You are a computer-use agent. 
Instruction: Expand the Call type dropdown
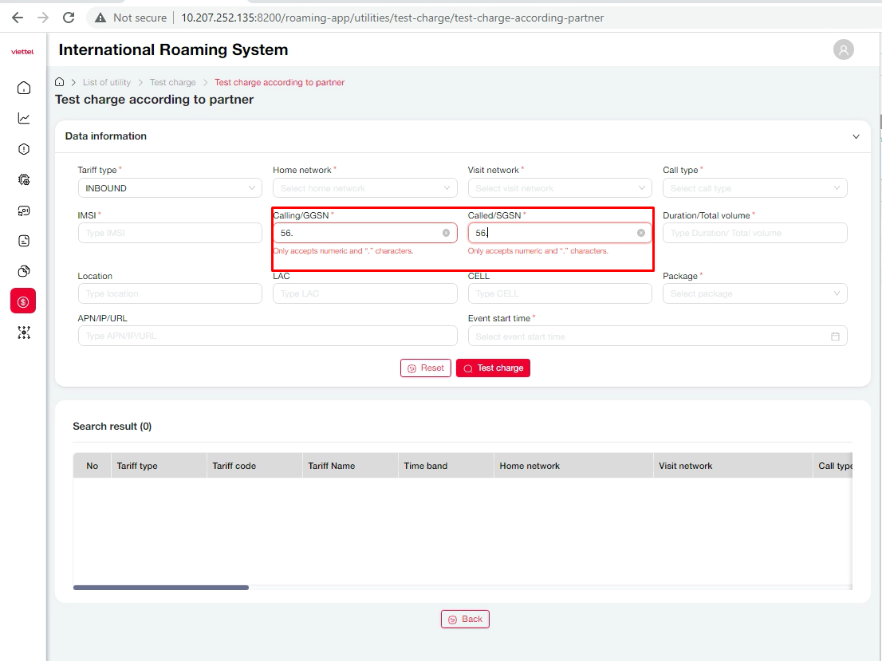754,188
